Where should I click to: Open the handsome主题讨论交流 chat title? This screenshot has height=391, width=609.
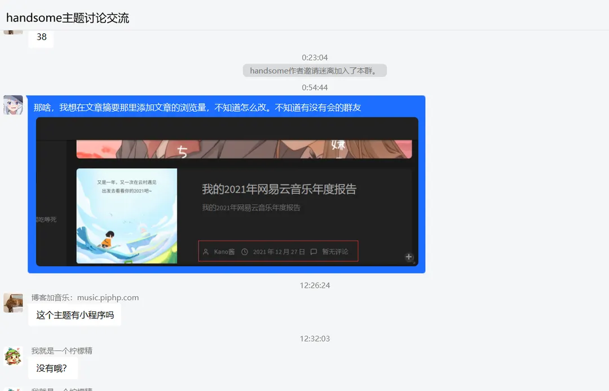point(68,18)
